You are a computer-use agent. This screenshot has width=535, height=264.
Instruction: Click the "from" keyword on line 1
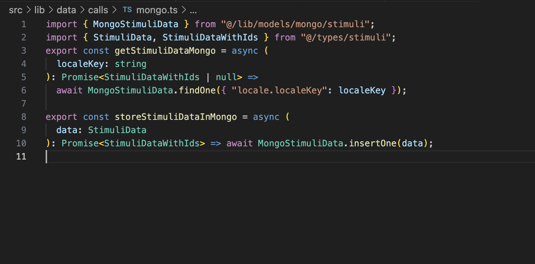(205, 24)
